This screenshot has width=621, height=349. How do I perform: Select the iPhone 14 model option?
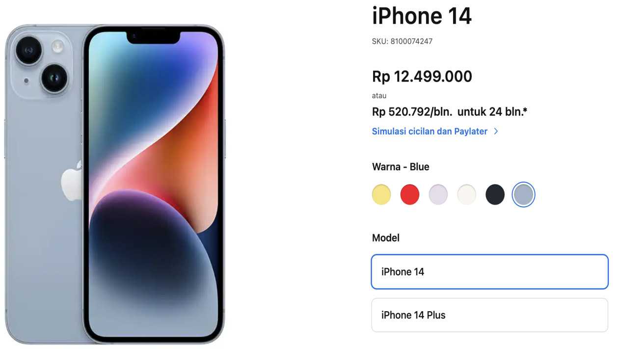[x=490, y=271]
